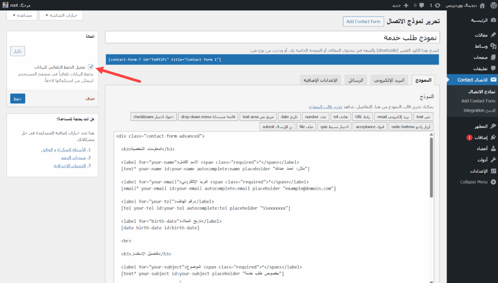Screen dimensions: 498x283
Task: Switch to the النموذج tab
Action: [x=423, y=80]
